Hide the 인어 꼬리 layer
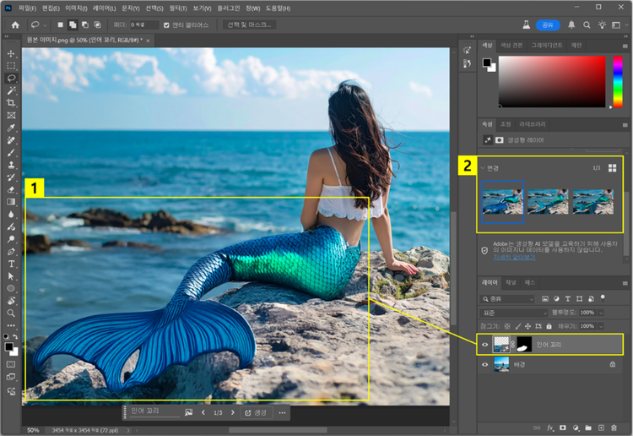 pyautogui.click(x=483, y=345)
